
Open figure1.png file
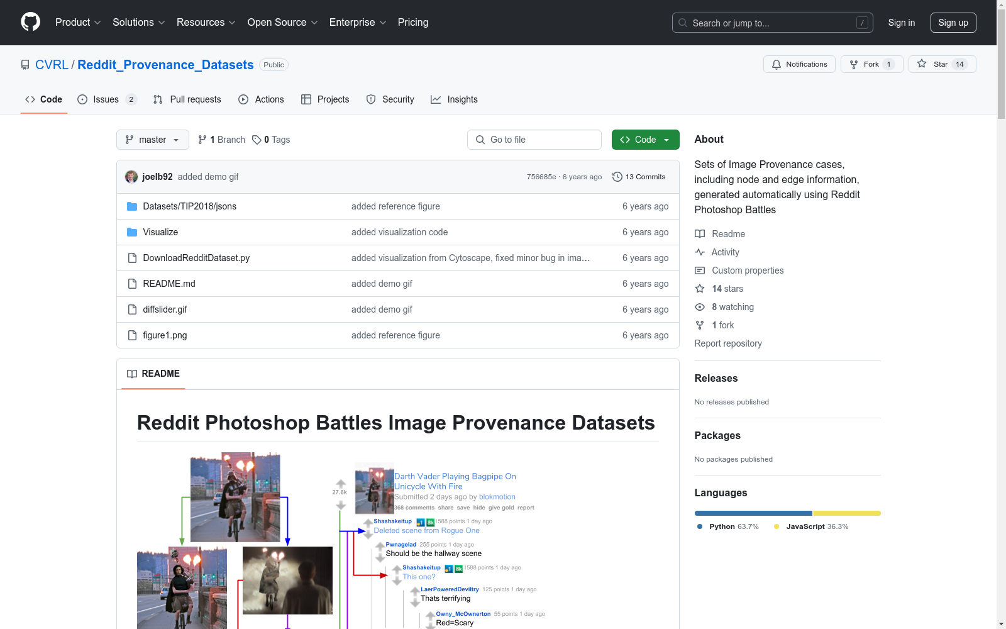(165, 335)
